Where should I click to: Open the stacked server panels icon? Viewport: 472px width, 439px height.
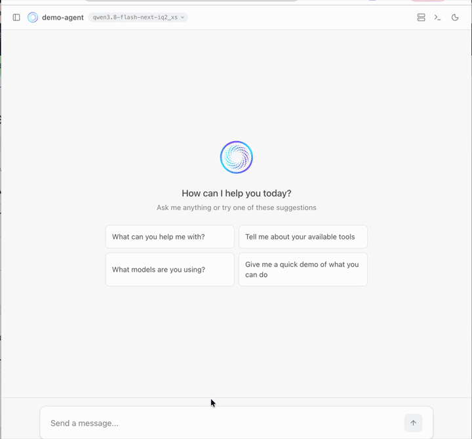[421, 18]
